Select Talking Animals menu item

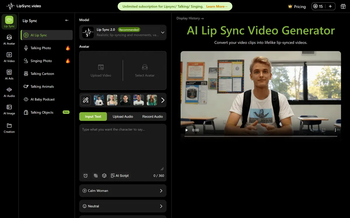(47, 86)
